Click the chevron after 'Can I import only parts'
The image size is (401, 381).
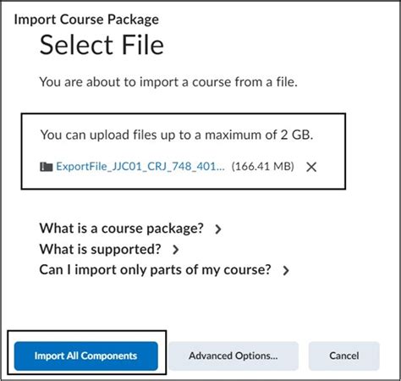[x=286, y=270]
